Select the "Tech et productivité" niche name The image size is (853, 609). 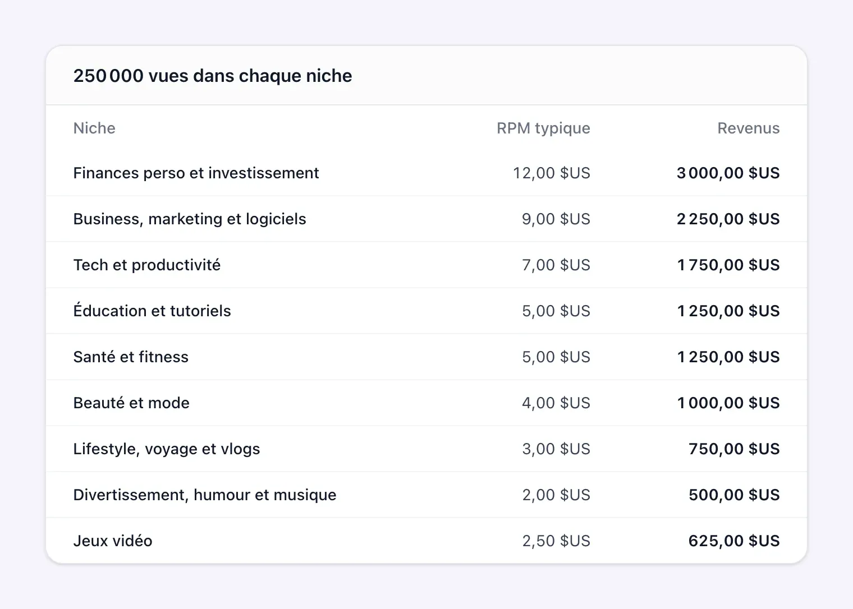pyautogui.click(x=147, y=265)
